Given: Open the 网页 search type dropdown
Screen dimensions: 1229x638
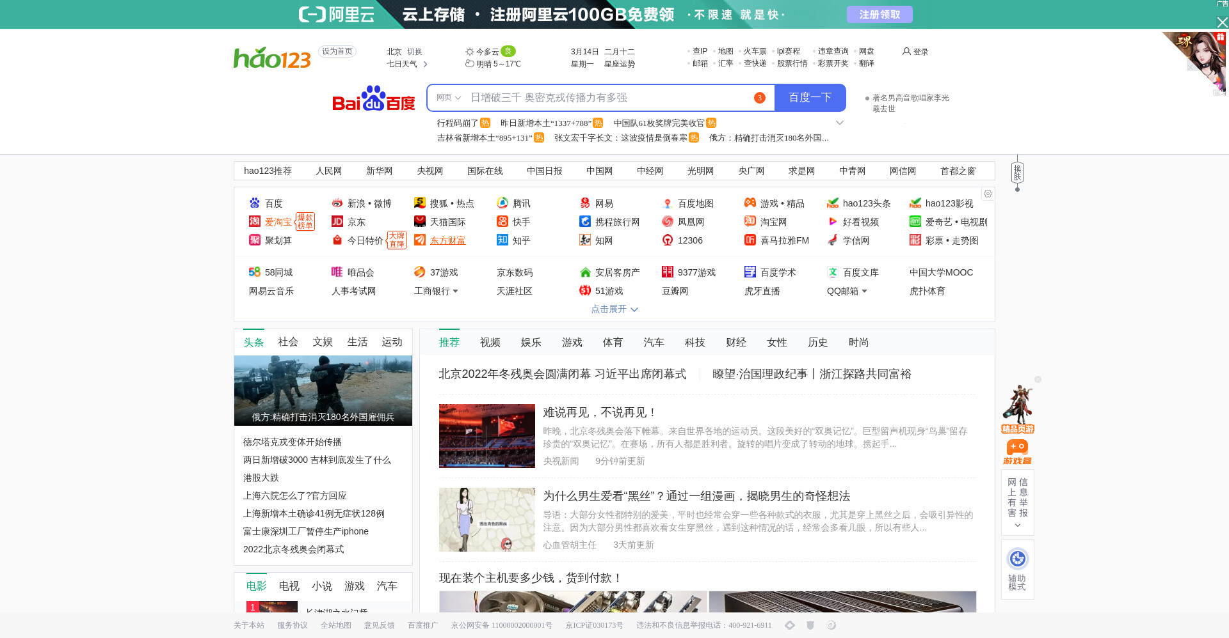Looking at the screenshot, I should click(x=449, y=98).
